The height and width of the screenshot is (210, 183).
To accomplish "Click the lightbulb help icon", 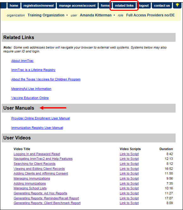I will pyautogui.click(x=177, y=5).
